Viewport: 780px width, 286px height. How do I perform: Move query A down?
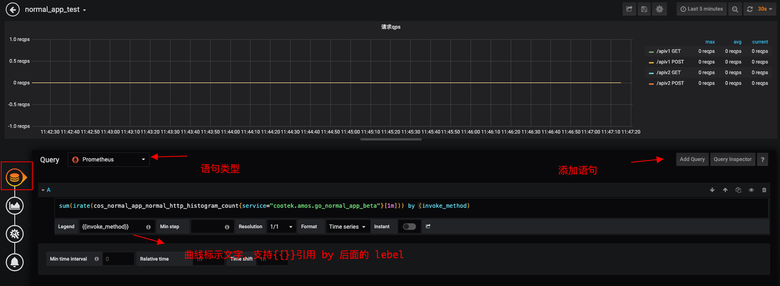click(712, 190)
